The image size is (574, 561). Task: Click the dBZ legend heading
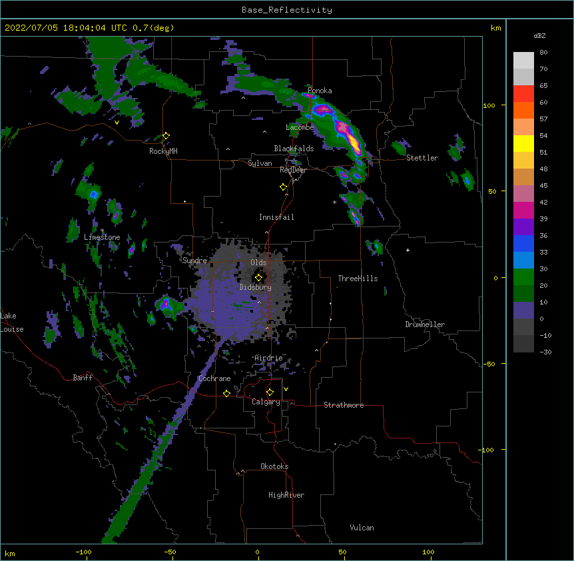tap(539, 35)
